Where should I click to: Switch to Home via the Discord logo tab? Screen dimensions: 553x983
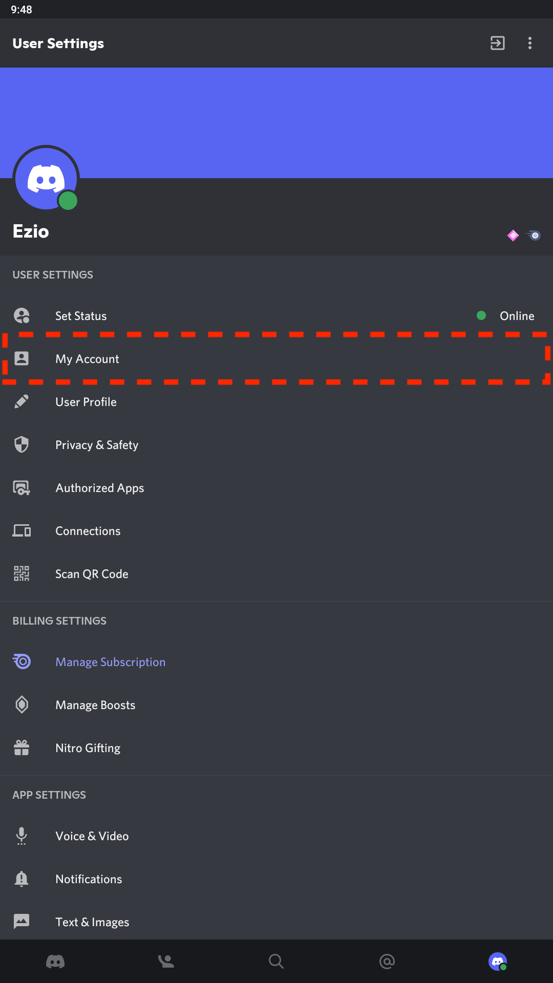(x=55, y=961)
